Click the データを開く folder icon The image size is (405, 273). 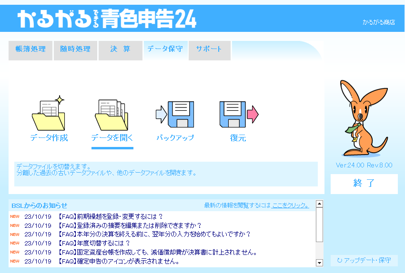point(111,115)
